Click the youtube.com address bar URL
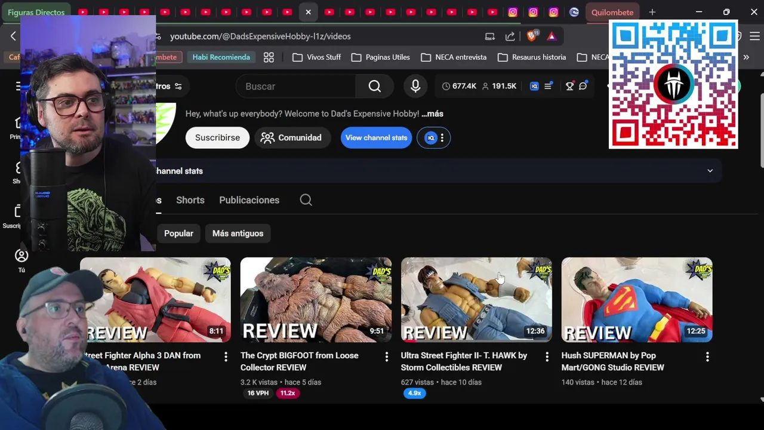This screenshot has height=430, width=764. [x=260, y=36]
